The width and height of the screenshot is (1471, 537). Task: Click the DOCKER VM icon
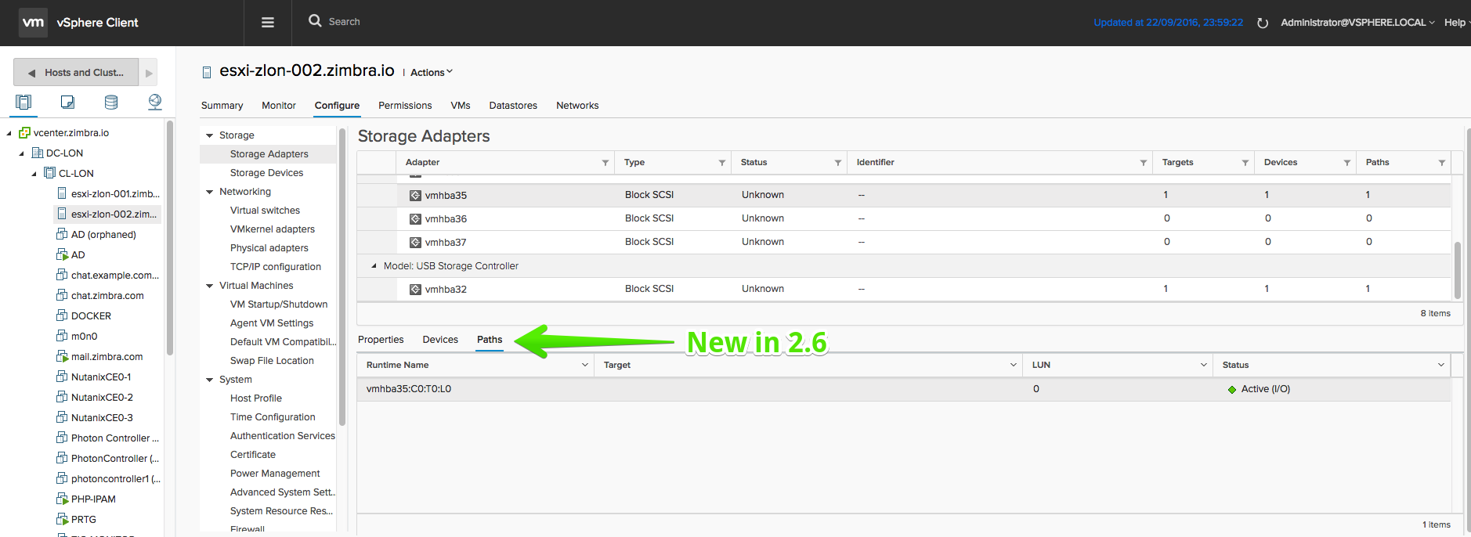pos(62,315)
